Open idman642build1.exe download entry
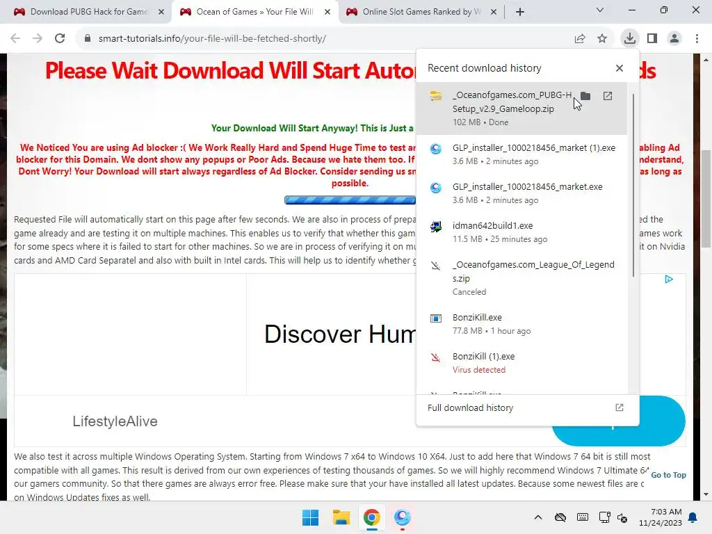The image size is (712, 534). [x=521, y=232]
